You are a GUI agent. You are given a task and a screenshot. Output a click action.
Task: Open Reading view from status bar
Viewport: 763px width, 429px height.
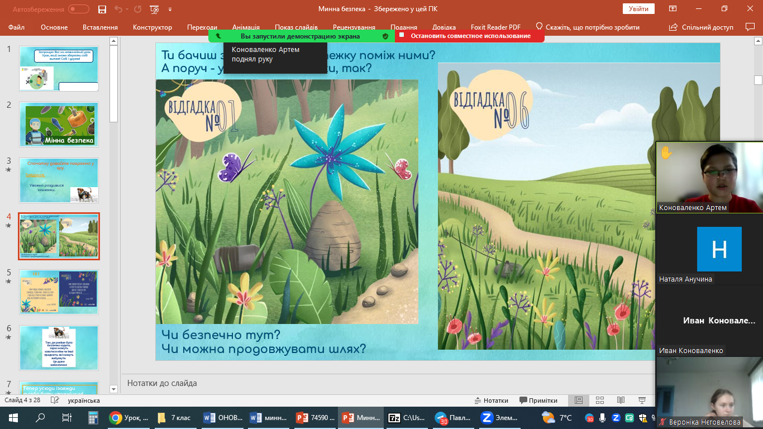point(621,401)
